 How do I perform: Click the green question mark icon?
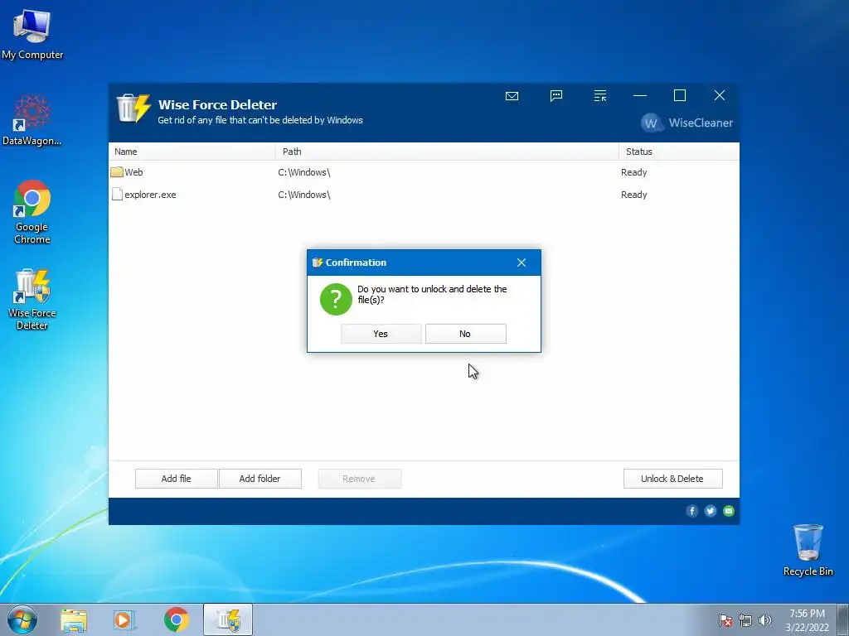click(x=336, y=299)
